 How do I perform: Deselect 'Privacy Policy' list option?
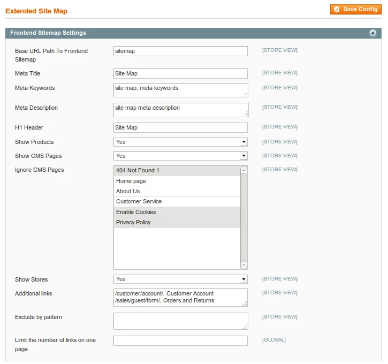click(x=177, y=222)
